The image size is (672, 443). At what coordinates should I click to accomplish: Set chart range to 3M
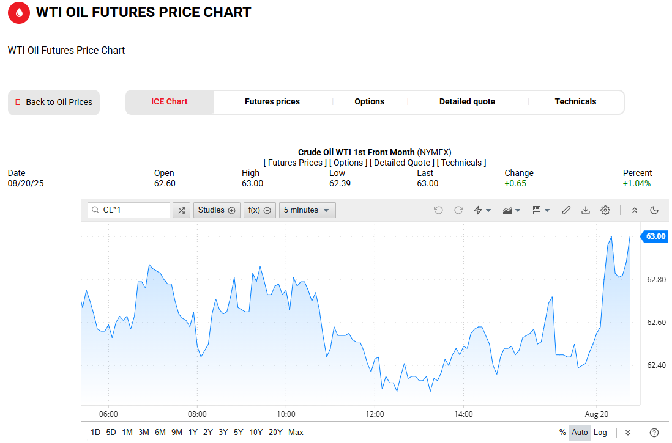point(144,432)
